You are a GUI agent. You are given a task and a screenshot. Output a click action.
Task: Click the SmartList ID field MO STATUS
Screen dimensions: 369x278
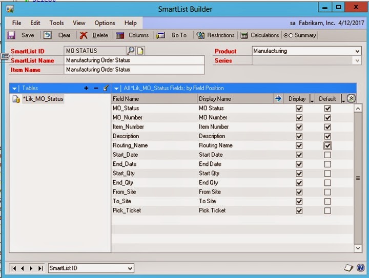pos(95,51)
